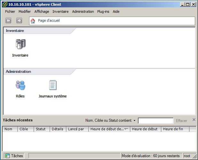Maximize the vSphere Client window
The image size is (198, 160).
pyautogui.click(x=188, y=4)
